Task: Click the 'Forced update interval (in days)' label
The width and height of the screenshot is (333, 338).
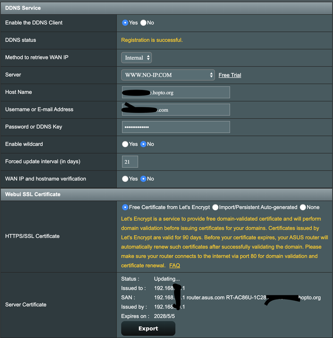Action: pos(43,161)
